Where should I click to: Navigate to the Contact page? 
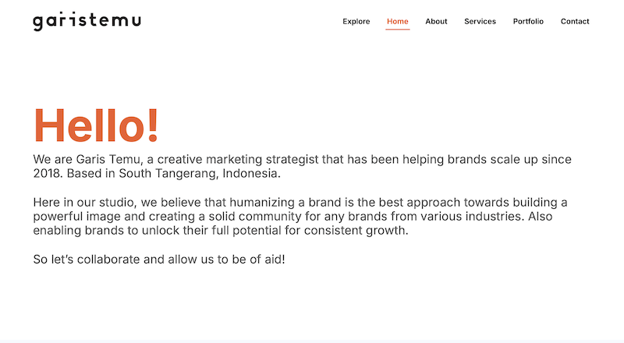(575, 22)
